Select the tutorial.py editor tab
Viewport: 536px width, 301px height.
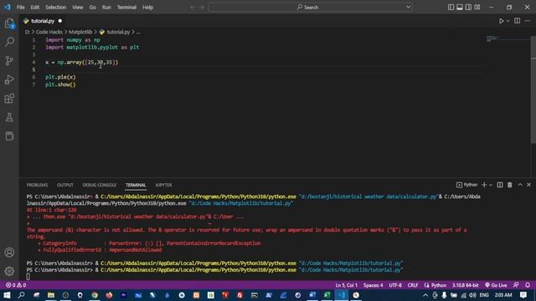[x=43, y=21]
